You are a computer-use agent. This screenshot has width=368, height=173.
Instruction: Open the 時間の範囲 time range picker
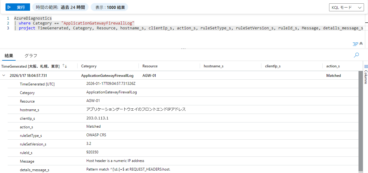pyautogui.click(x=60, y=7)
